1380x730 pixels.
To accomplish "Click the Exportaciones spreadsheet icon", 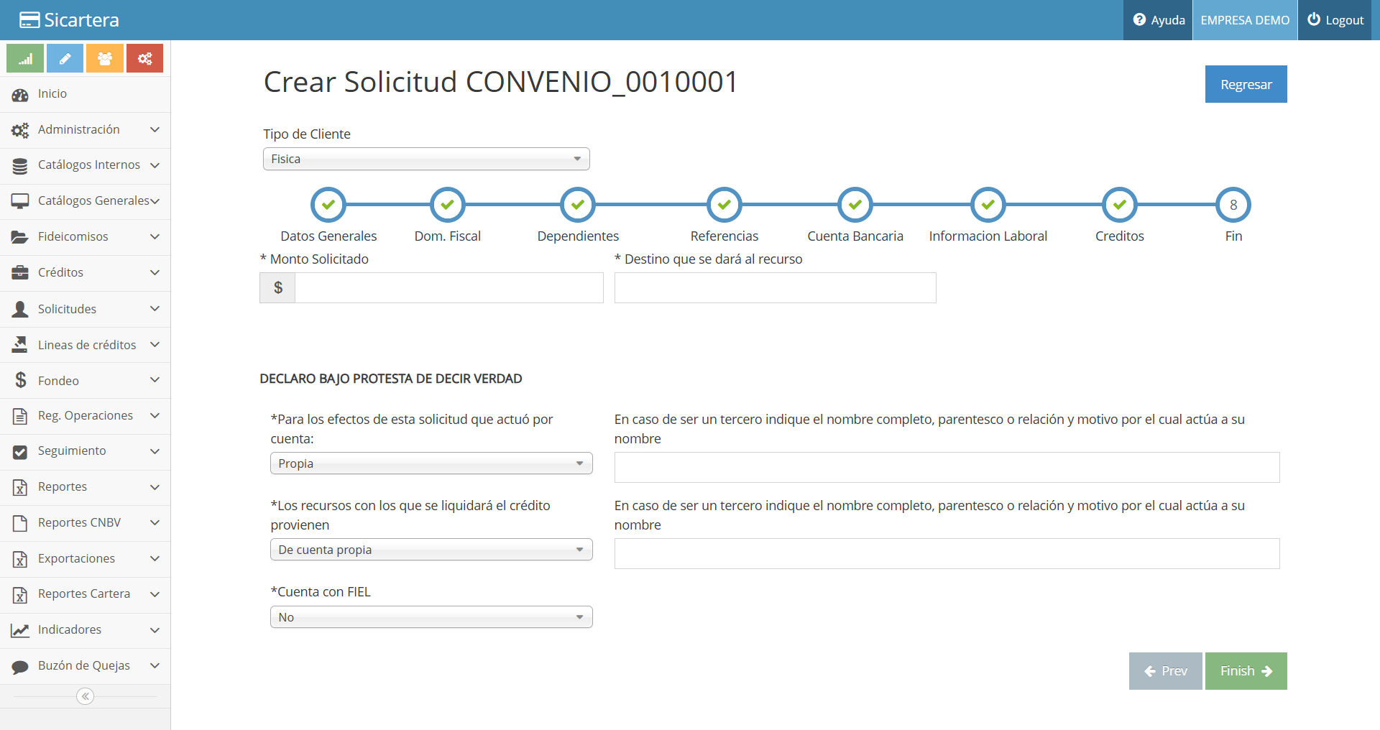I will (20, 559).
